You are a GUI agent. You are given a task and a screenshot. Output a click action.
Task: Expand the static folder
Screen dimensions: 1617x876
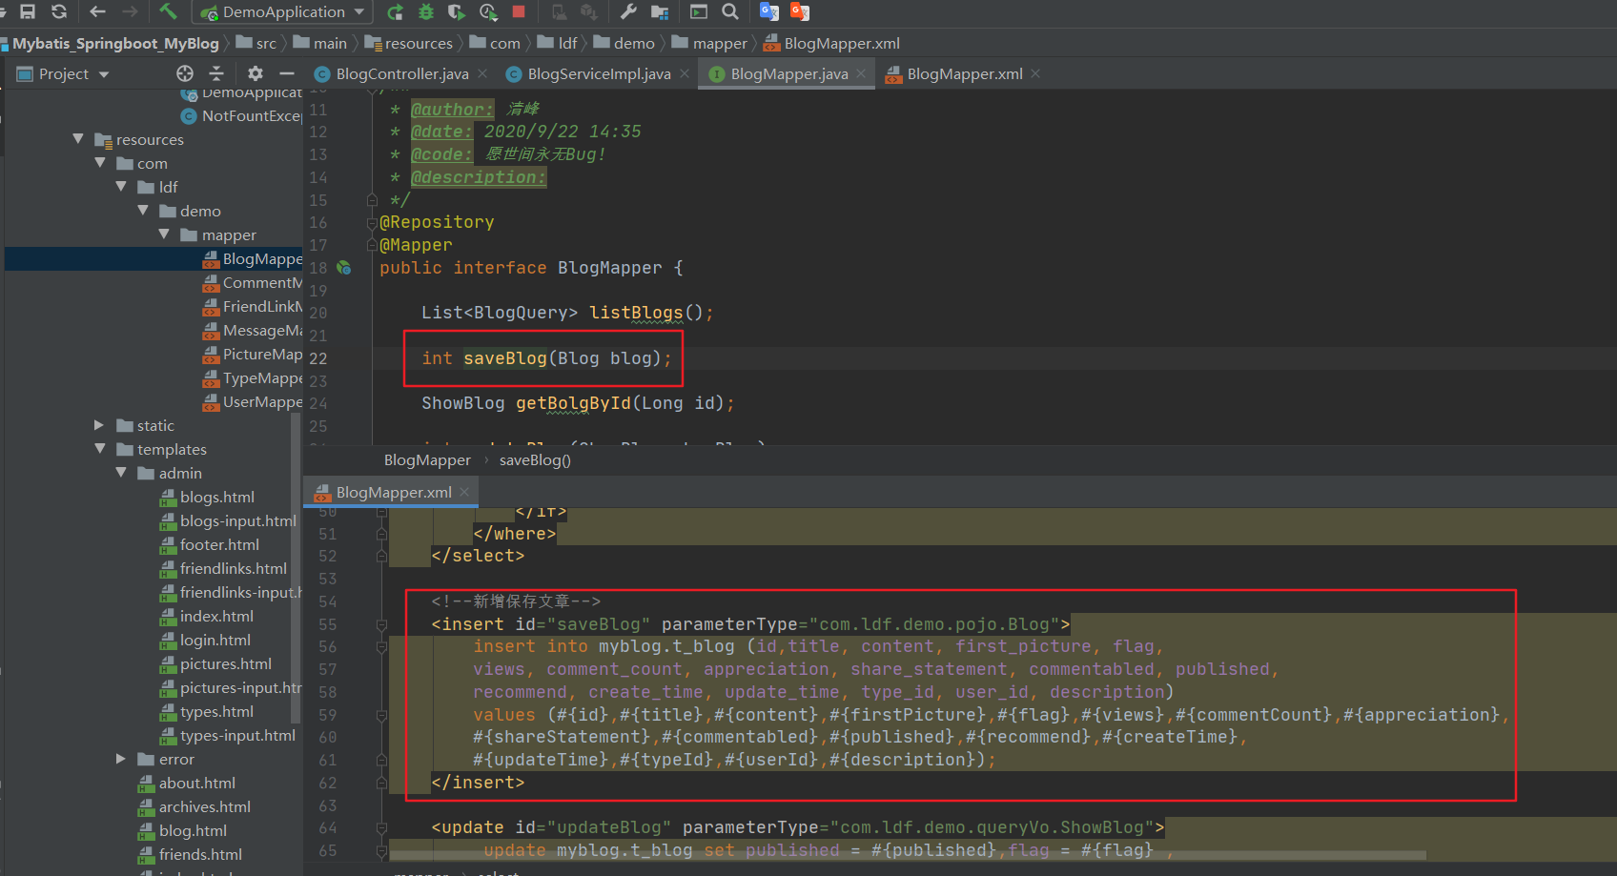[99, 425]
